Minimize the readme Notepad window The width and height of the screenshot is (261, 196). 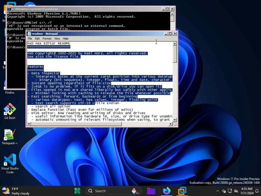(166, 34)
